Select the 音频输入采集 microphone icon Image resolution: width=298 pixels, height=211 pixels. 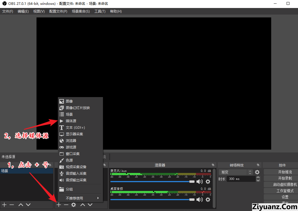[61, 174]
